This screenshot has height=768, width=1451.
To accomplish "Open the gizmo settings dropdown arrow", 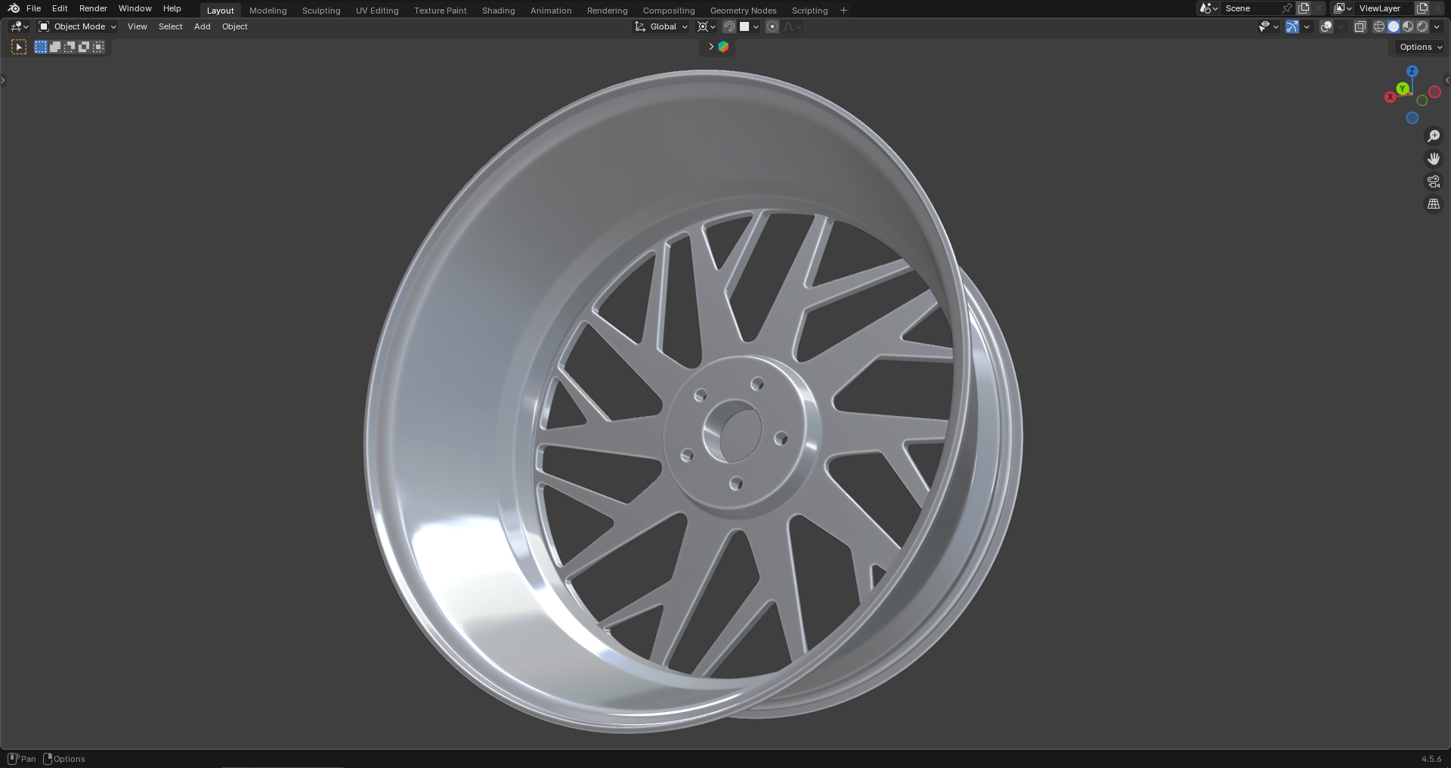I will (x=1307, y=26).
